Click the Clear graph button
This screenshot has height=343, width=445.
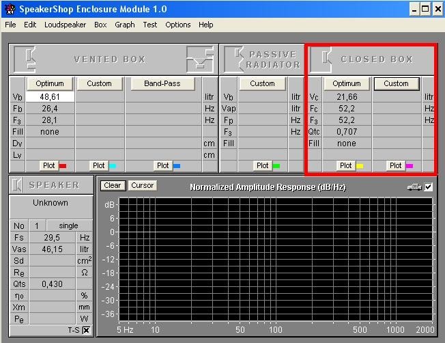[113, 185]
